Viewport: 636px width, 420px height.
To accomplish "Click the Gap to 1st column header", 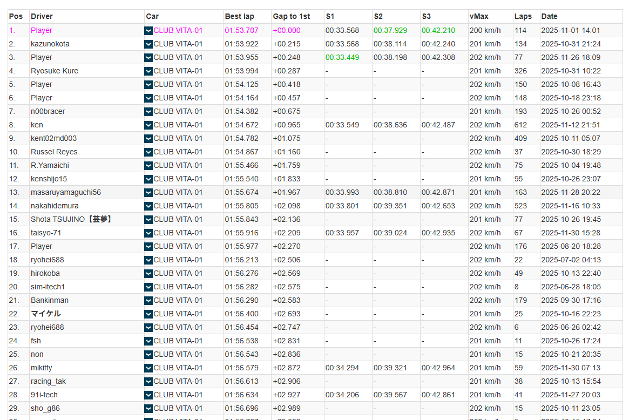I will coord(292,16).
